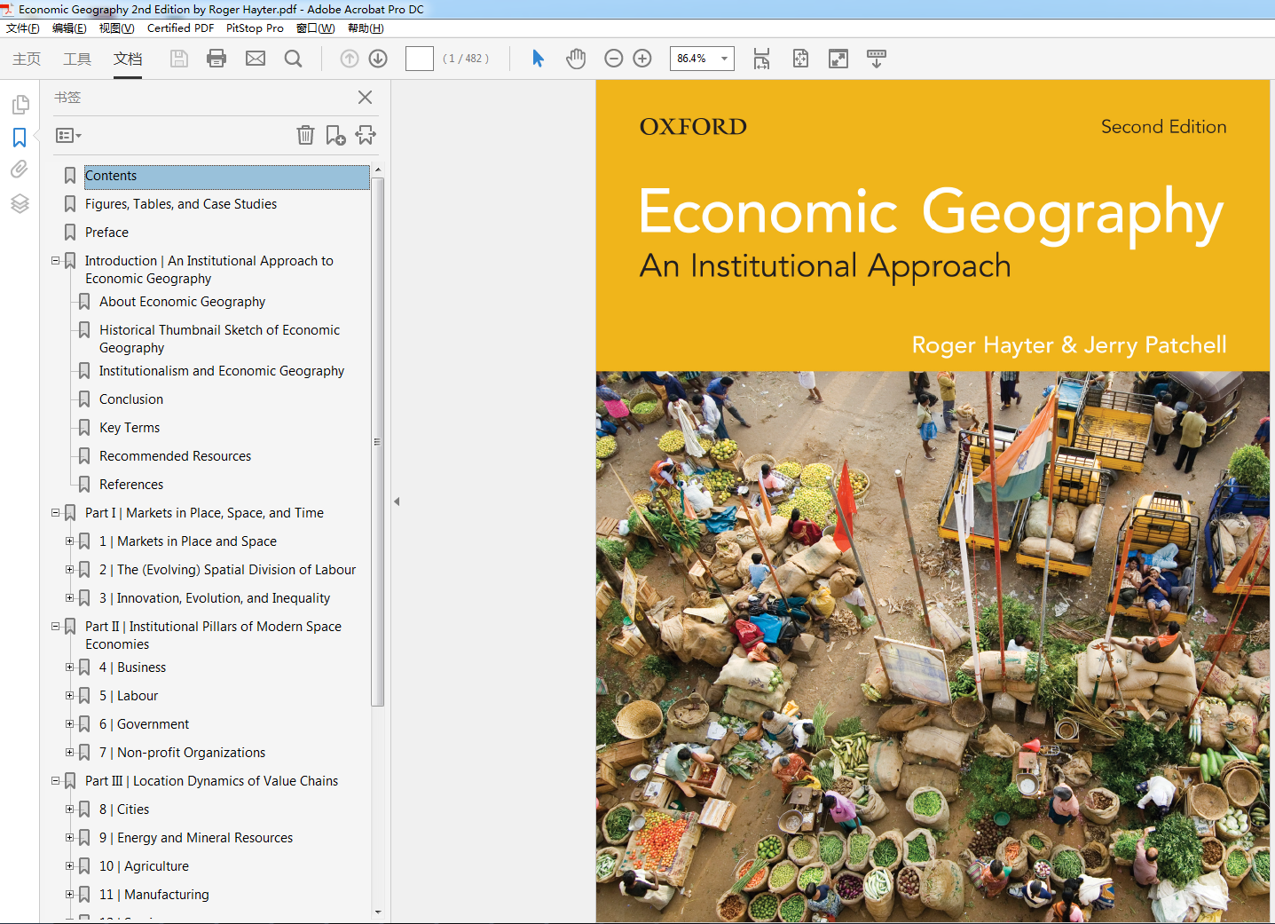Open the 文件(F) menu

[23, 28]
